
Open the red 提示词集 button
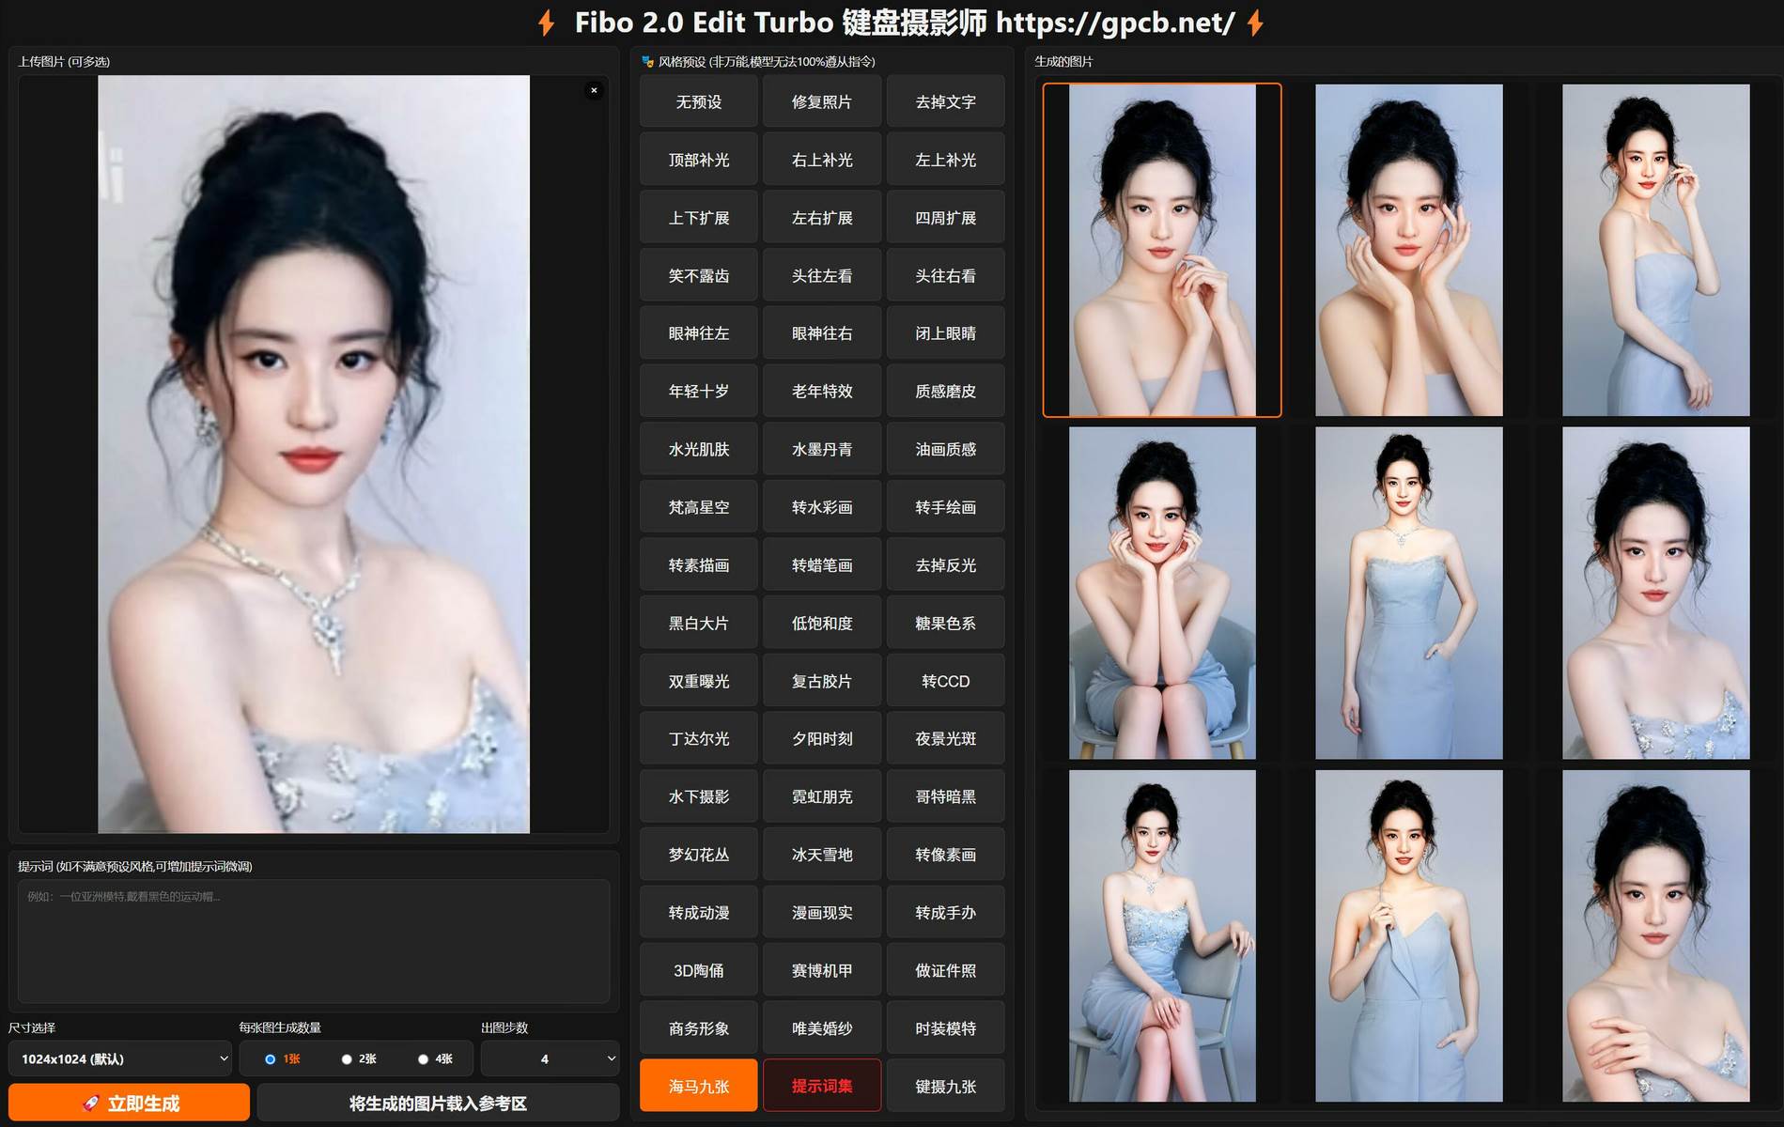[x=822, y=1087]
